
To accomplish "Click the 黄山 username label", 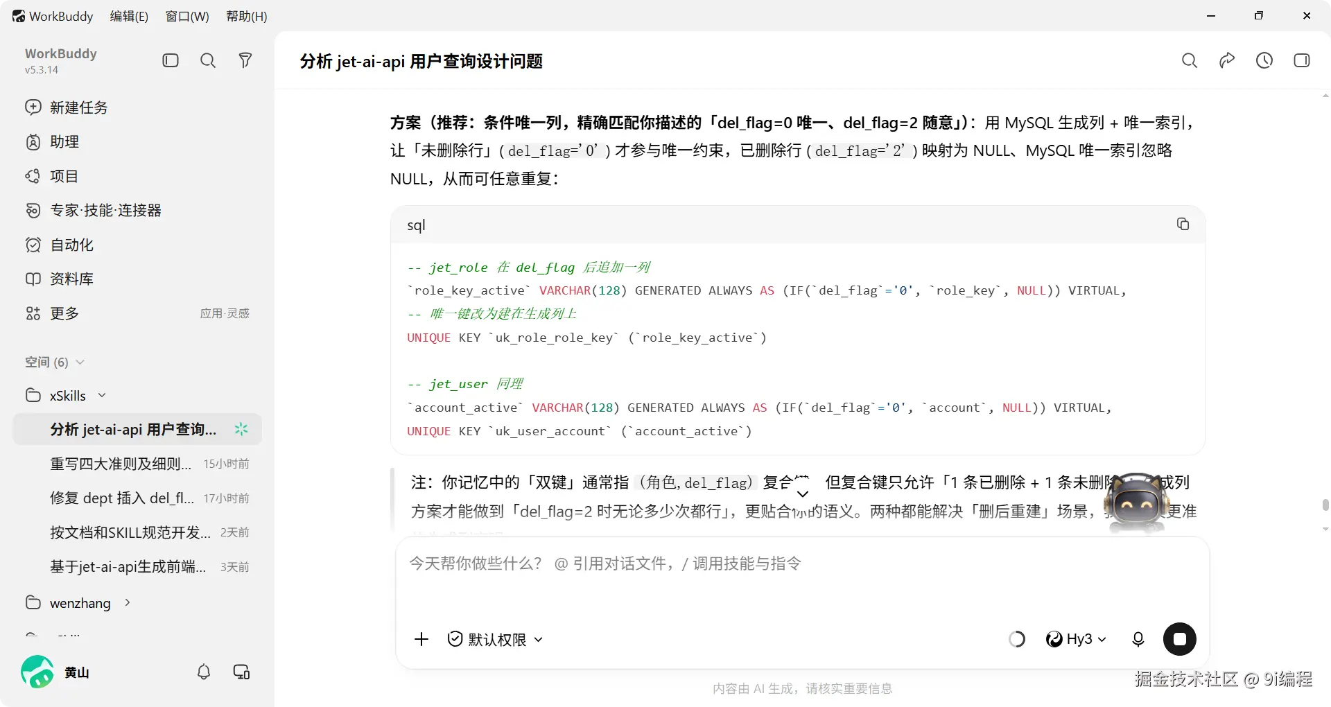I will (77, 672).
